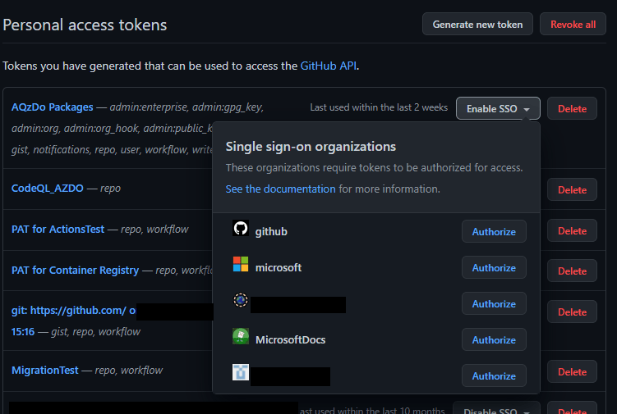
Task: Open the MigrationTest token
Action: click(x=45, y=370)
